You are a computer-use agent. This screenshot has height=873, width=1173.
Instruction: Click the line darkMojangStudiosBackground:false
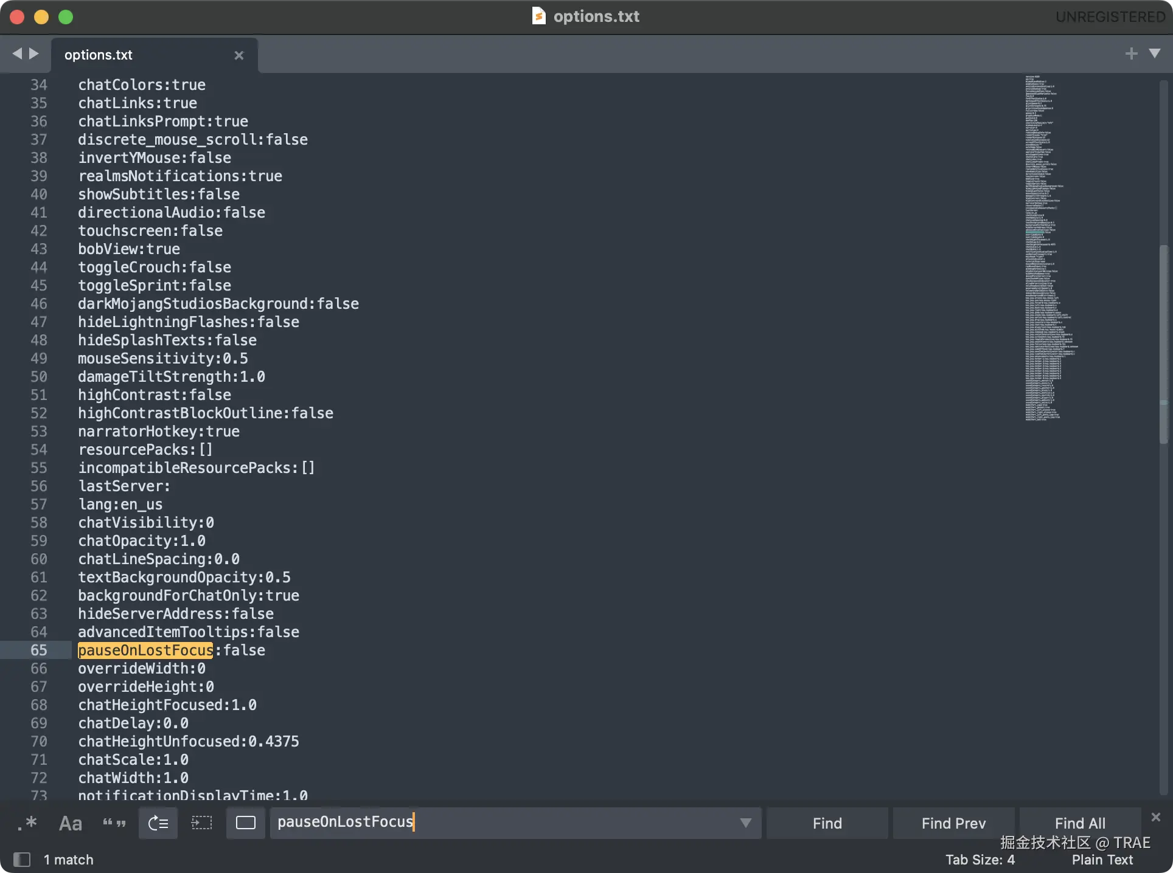[x=218, y=303]
